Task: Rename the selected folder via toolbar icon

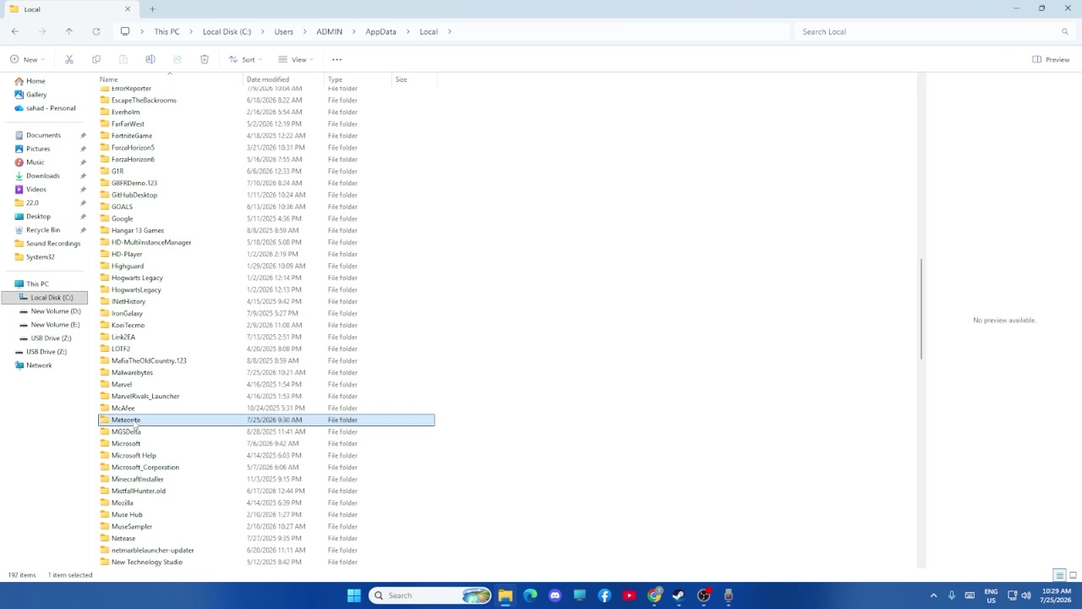Action: click(150, 59)
